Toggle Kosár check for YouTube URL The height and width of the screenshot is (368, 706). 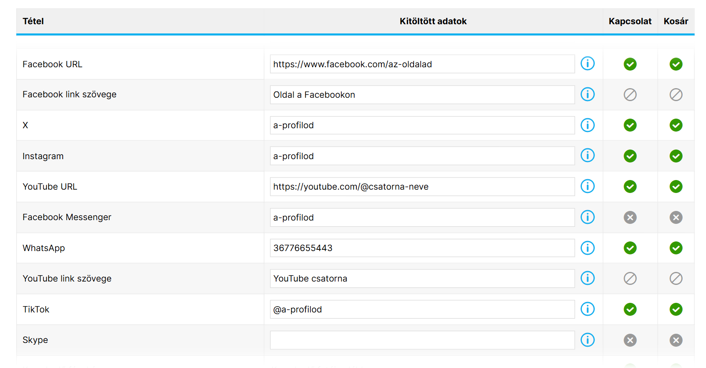tap(676, 187)
